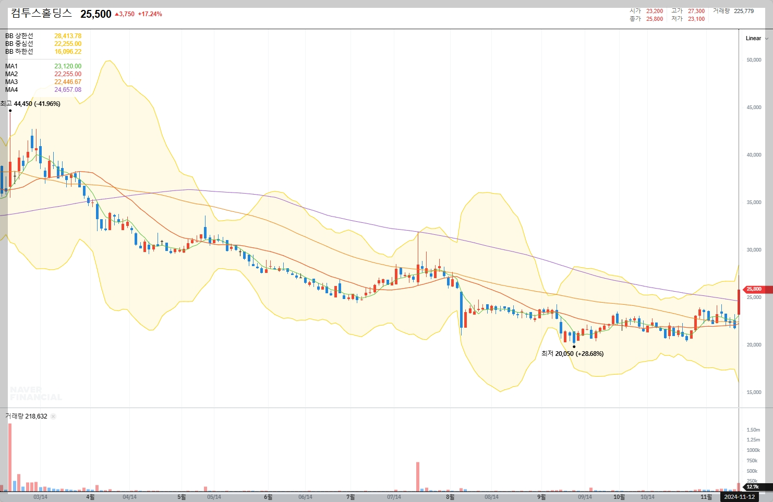Select the BB 상한선 legend entry

tap(19, 36)
